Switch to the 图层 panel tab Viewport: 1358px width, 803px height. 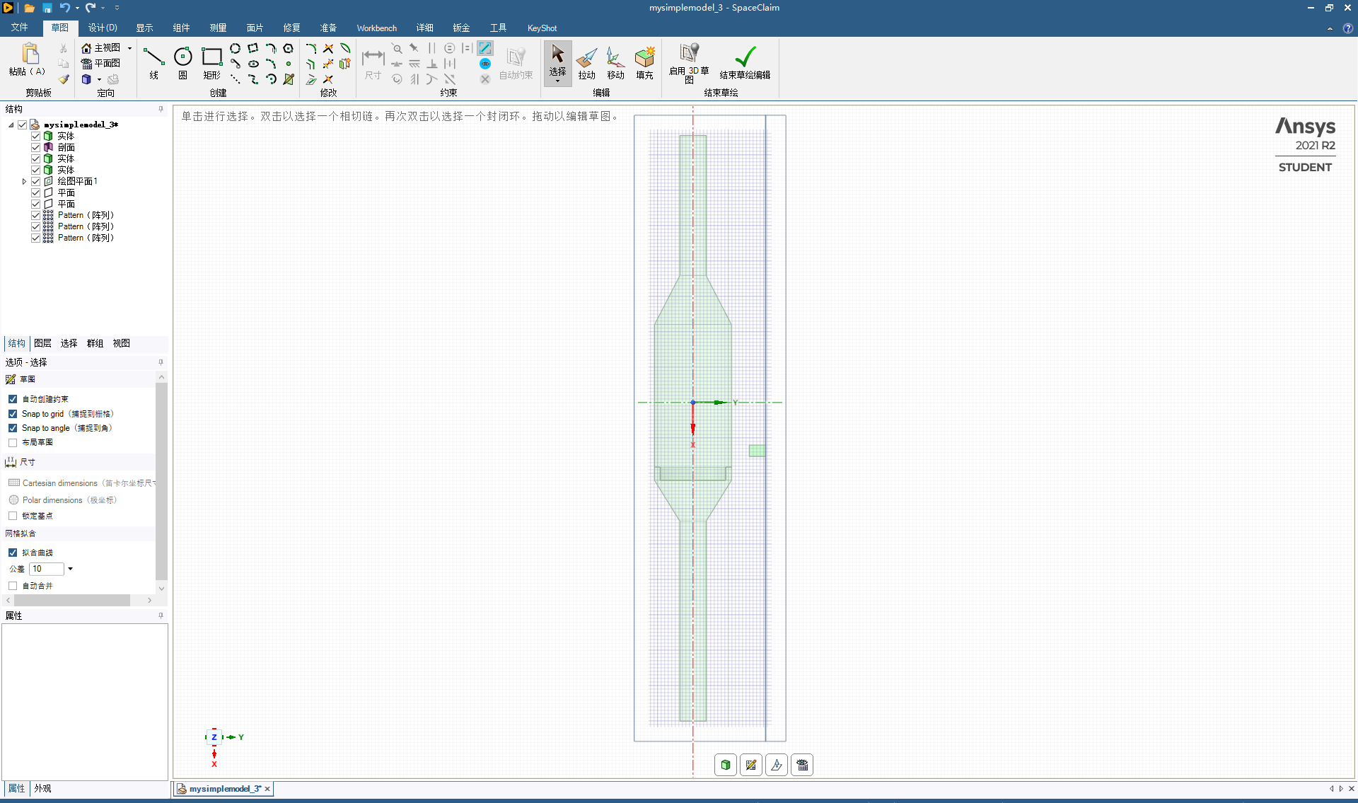point(42,343)
